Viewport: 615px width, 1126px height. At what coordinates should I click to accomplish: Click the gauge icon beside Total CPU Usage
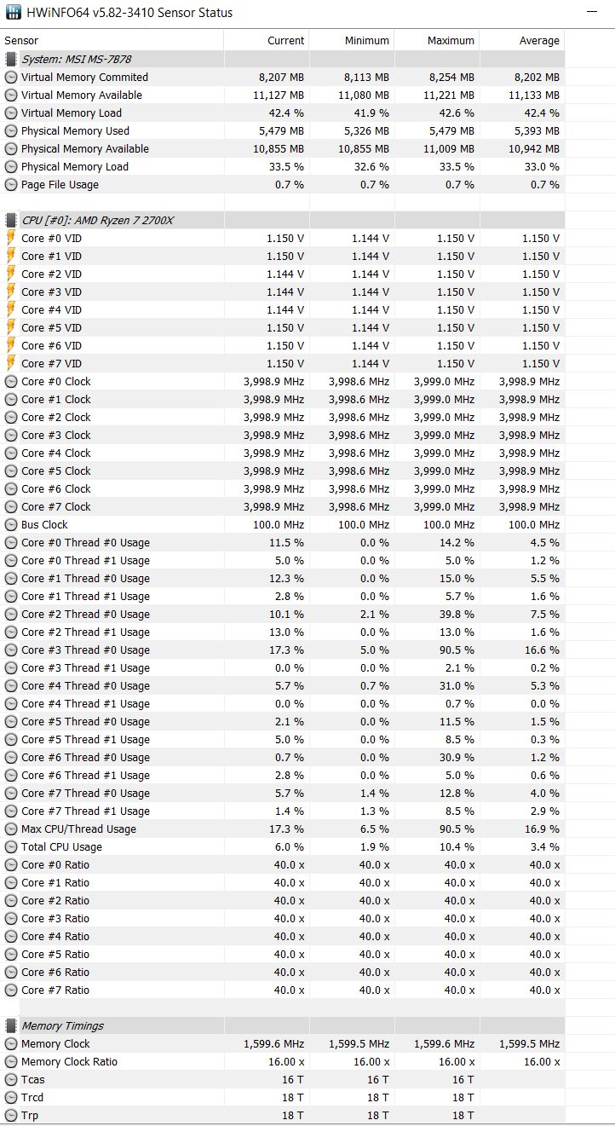[11, 846]
